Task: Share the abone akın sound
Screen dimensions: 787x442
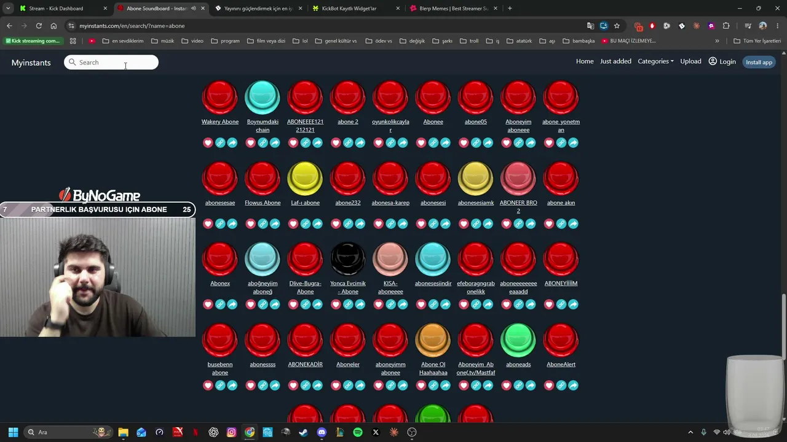Action: pos(573,224)
